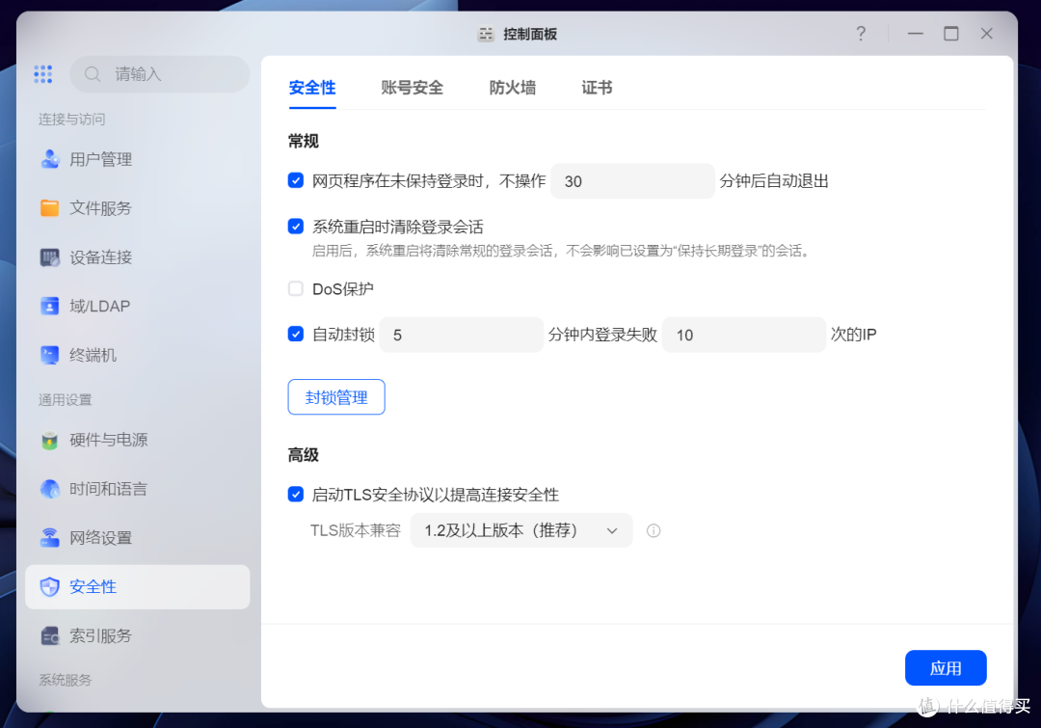Maximize the control panel window
This screenshot has width=1041, height=728.
point(951,33)
